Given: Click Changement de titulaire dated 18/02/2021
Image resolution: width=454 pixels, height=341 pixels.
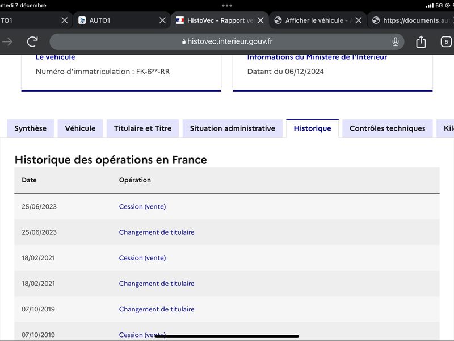Looking at the screenshot, I should pyautogui.click(x=157, y=284).
